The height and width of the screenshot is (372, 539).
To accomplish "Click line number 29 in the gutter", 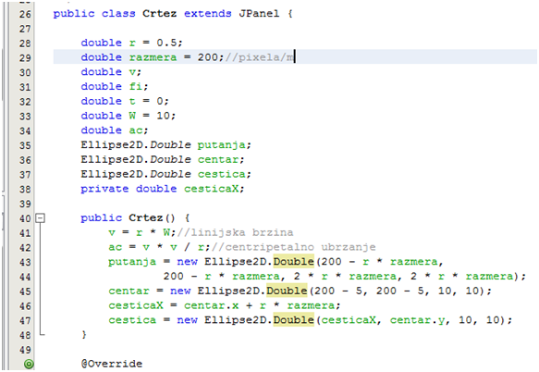I will coord(25,57).
